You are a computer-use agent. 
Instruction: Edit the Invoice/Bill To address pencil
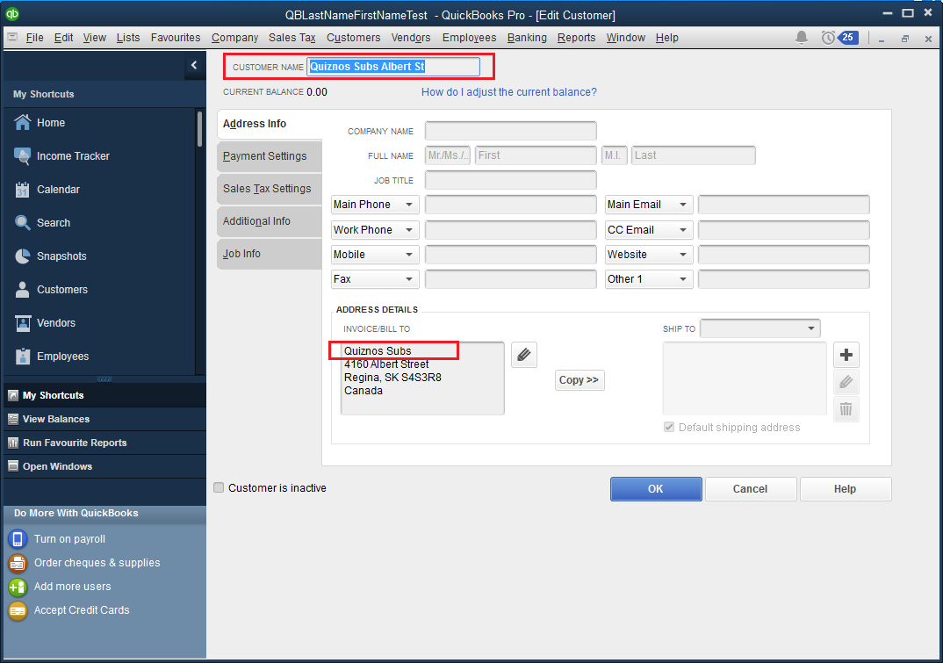point(524,355)
